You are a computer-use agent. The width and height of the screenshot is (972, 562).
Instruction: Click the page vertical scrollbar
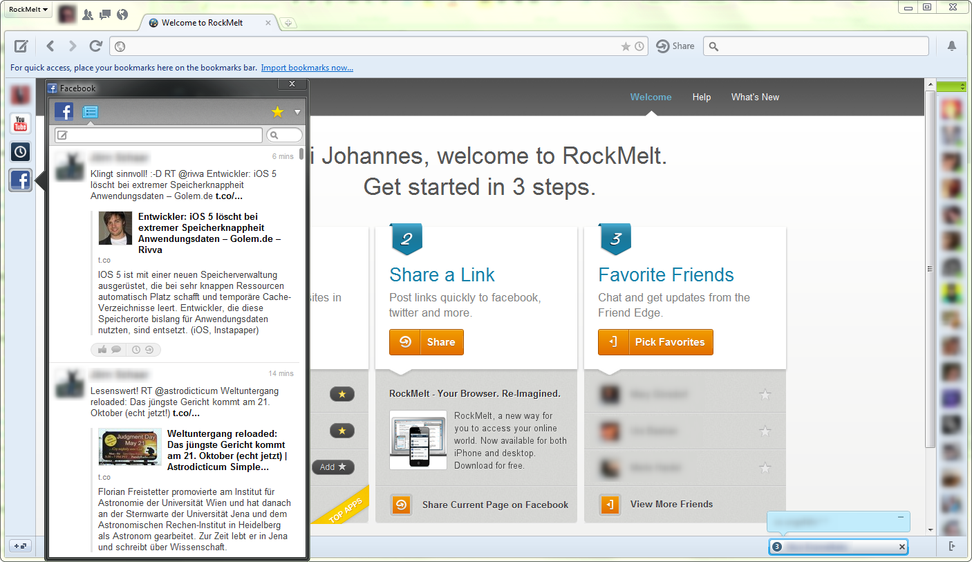(930, 270)
